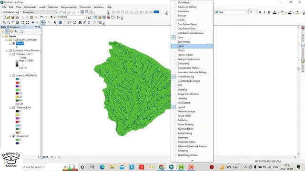
Task: Click the red swatch for Extract_MASKFLOd value 2
Action: click(17, 83)
